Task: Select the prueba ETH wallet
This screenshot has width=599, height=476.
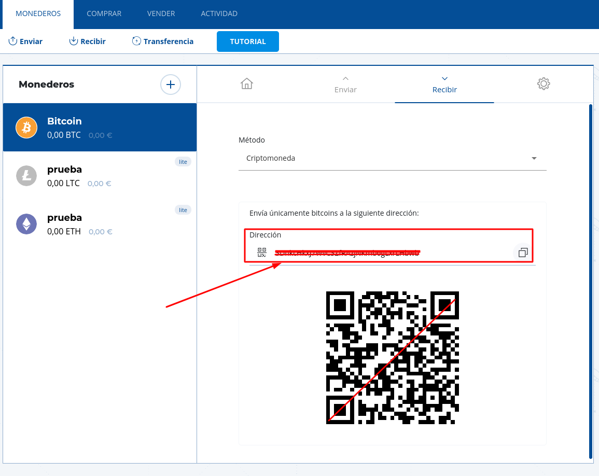Action: click(100, 224)
